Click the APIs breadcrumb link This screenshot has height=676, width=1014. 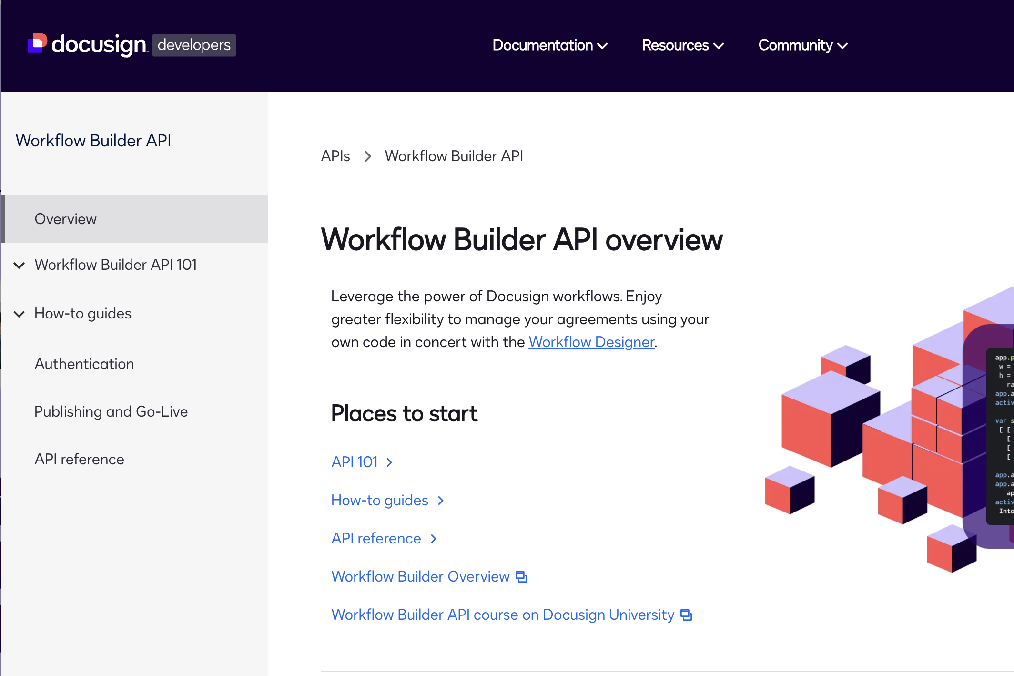335,156
